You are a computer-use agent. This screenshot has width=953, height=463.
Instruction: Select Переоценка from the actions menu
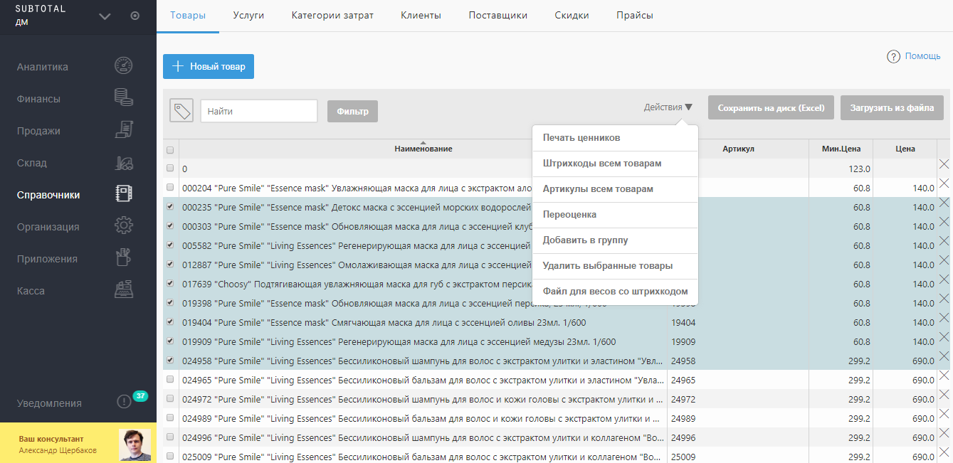click(x=569, y=215)
